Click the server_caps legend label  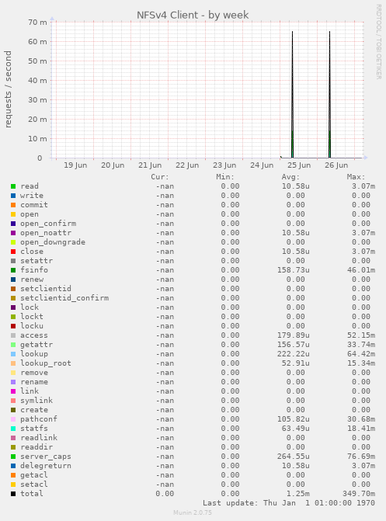coord(46,457)
